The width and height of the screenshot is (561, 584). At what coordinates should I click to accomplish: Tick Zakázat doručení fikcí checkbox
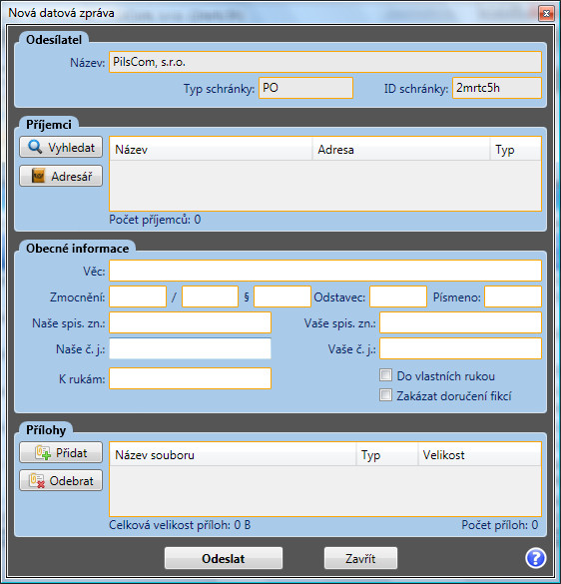click(385, 394)
